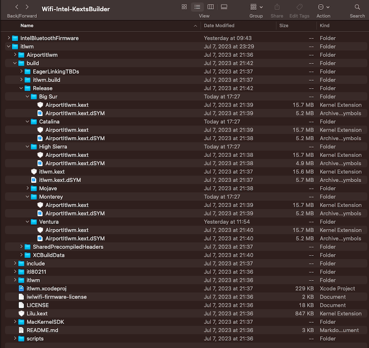Open the Action menu
This screenshot has height=348, width=369.
323,7
